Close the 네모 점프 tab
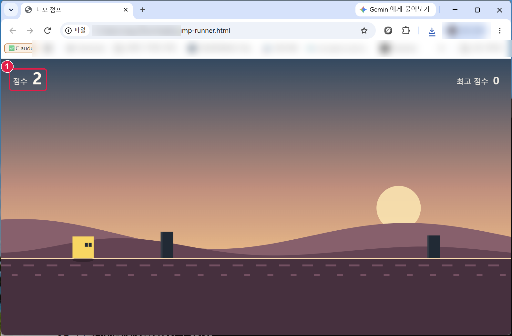The image size is (512, 336). (126, 10)
